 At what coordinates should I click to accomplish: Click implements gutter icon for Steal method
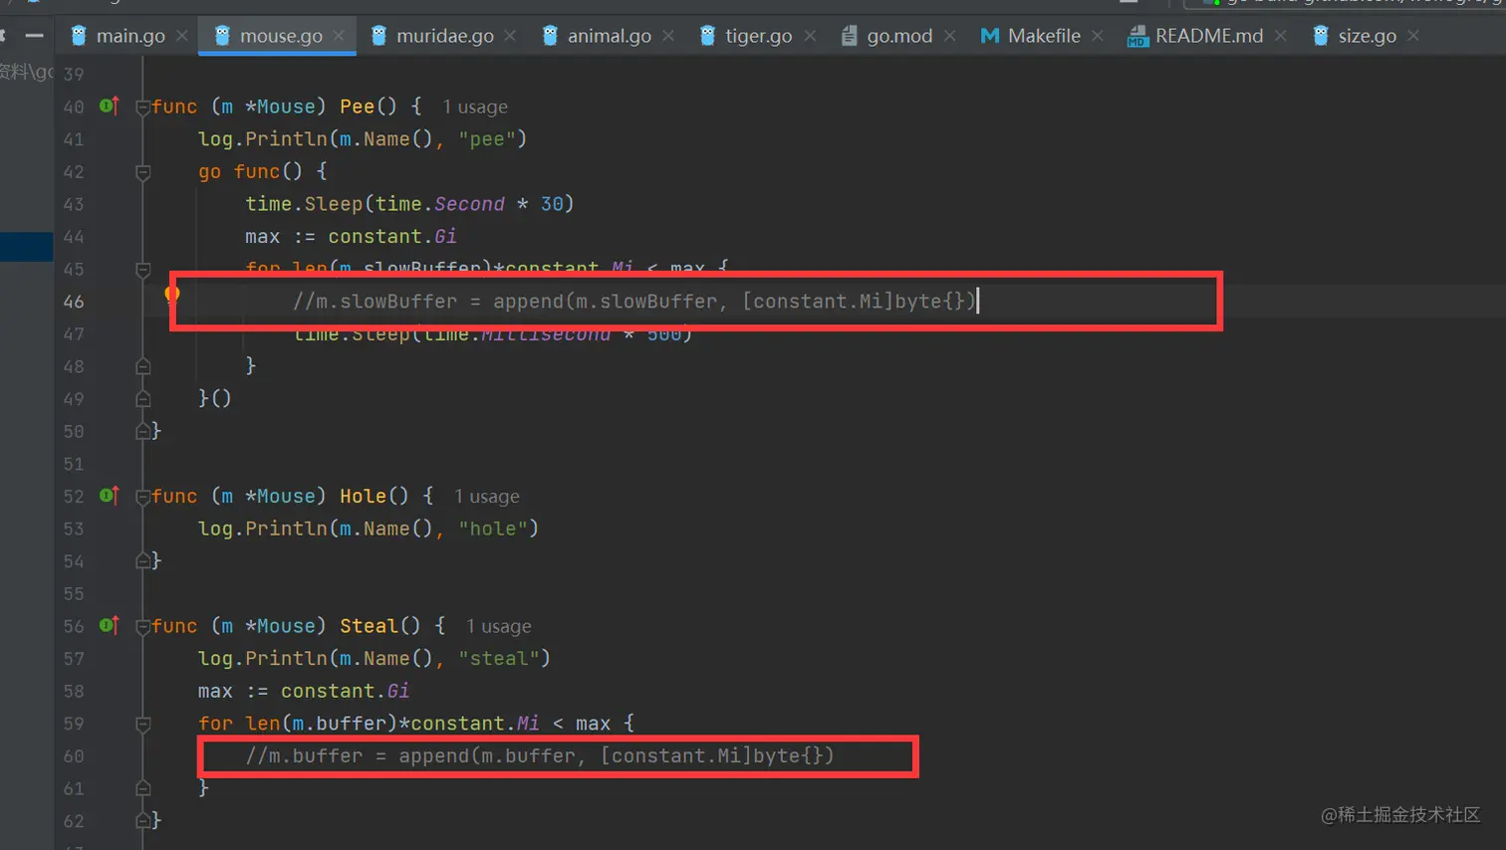tap(110, 625)
